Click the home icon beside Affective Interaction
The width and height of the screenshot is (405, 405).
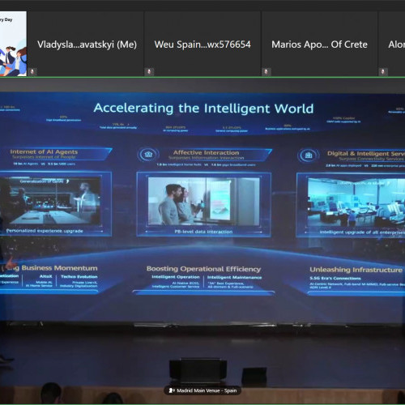[x=148, y=155]
